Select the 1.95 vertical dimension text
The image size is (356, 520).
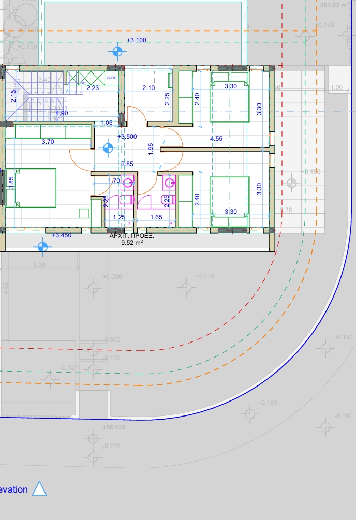[x=150, y=148]
